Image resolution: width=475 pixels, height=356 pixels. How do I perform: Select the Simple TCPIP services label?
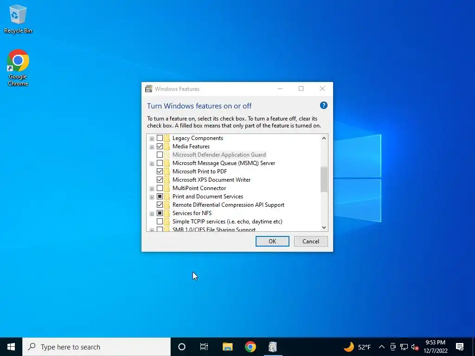pyautogui.click(x=227, y=222)
